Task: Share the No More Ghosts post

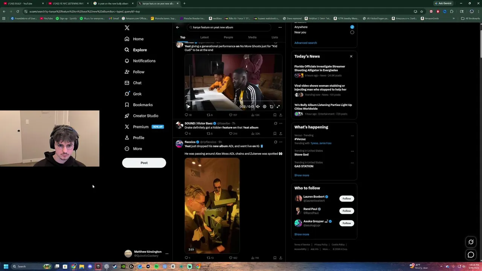Action: pyautogui.click(x=281, y=115)
